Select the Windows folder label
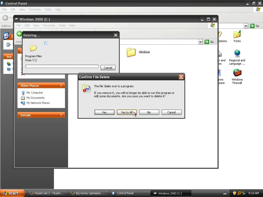 [x=144, y=52]
